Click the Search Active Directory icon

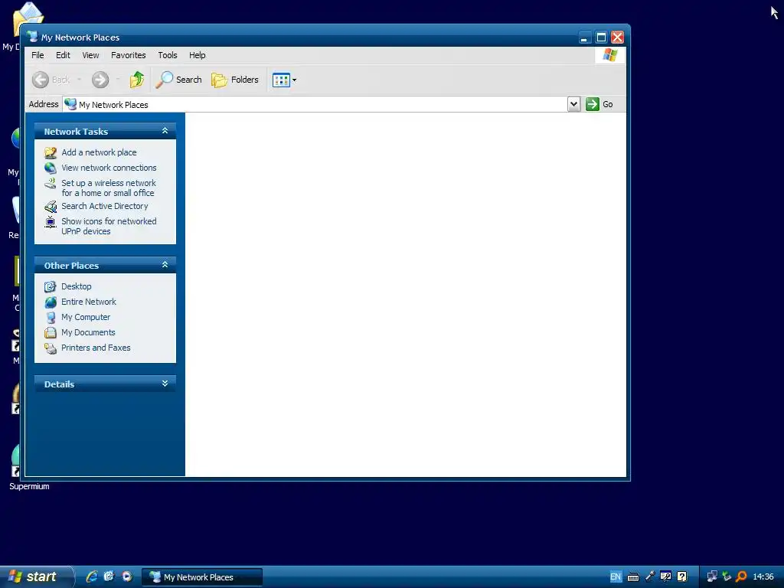click(x=51, y=207)
